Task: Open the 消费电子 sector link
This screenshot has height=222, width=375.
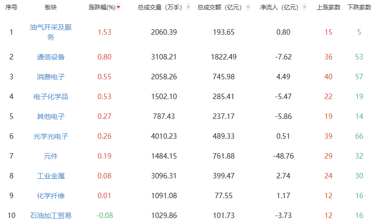Action: 51,77
